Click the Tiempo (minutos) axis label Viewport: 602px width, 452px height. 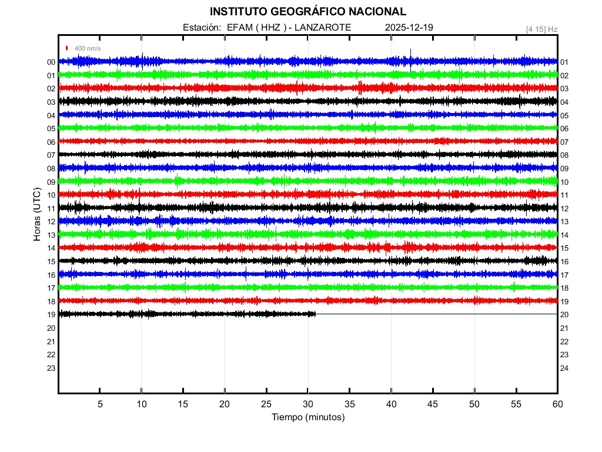[308, 417]
